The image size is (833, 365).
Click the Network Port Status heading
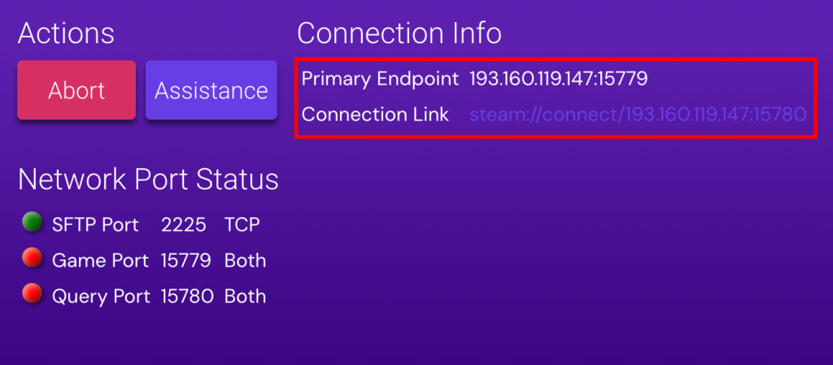[x=148, y=179]
